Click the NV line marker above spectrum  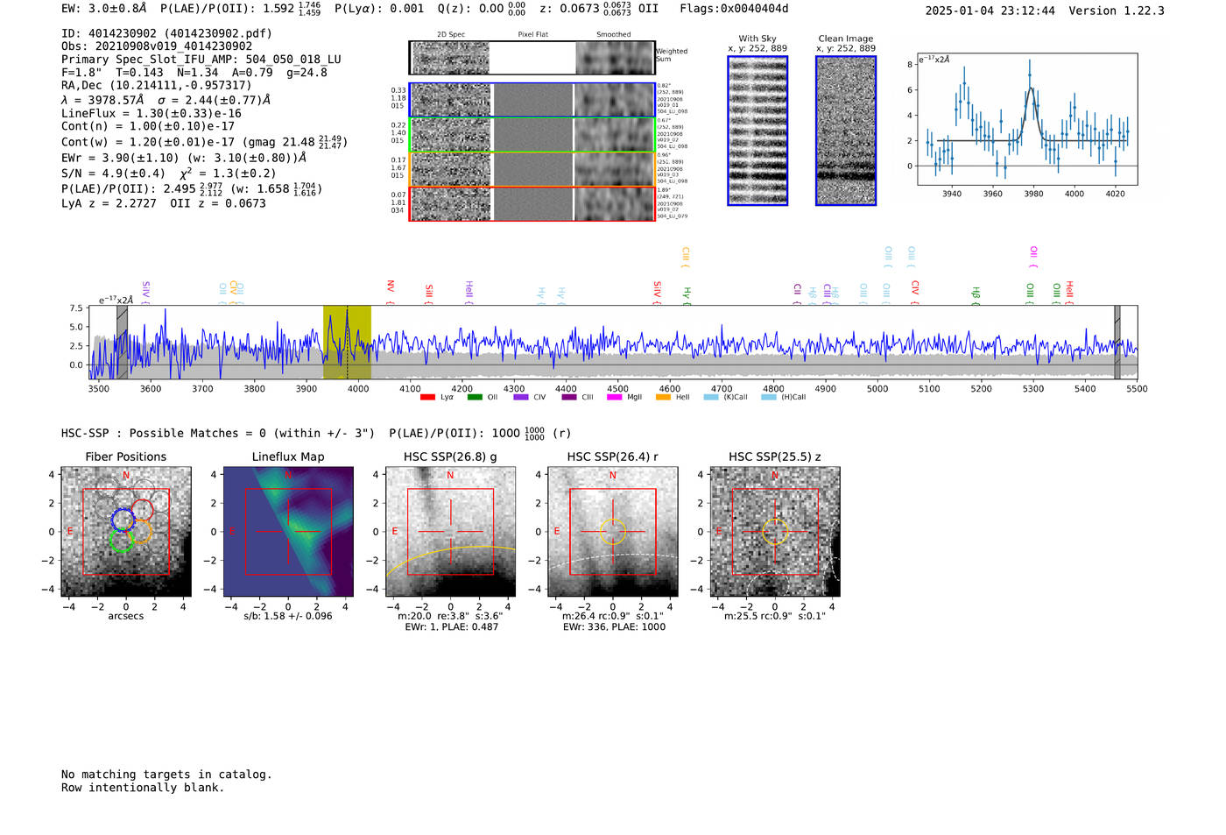(391, 292)
